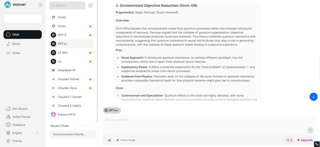320x147 pixels.
Task: Click the credits counter showing 4
Action: click(290, 140)
